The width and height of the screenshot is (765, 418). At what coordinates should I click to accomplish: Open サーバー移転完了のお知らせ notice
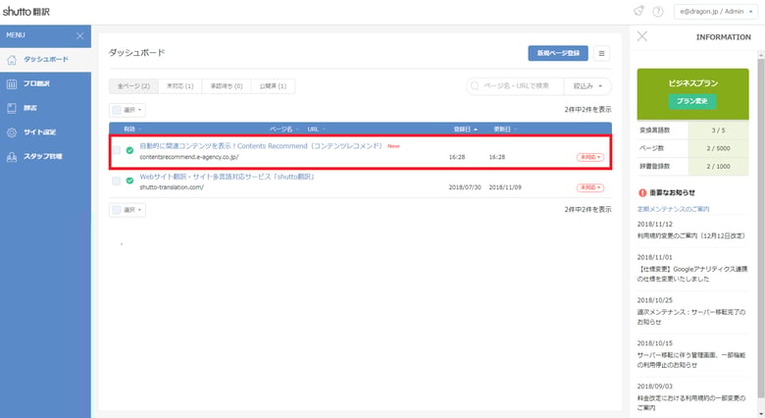point(690,317)
